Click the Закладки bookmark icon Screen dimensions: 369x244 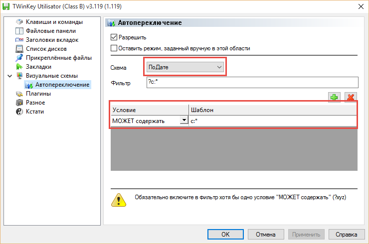coord(19,67)
